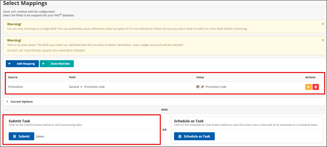This screenshot has width=327, height=147.
Task: Click the key icon beside Promotion Code
Action: (202, 87)
